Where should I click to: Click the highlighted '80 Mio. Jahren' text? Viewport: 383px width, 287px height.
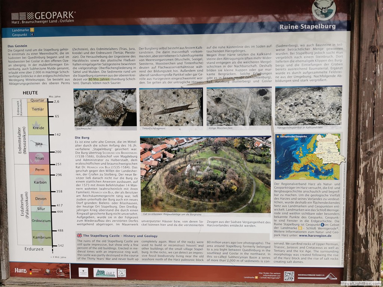99,79
